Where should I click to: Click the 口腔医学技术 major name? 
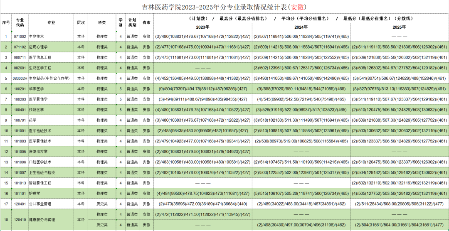click(x=40, y=162)
